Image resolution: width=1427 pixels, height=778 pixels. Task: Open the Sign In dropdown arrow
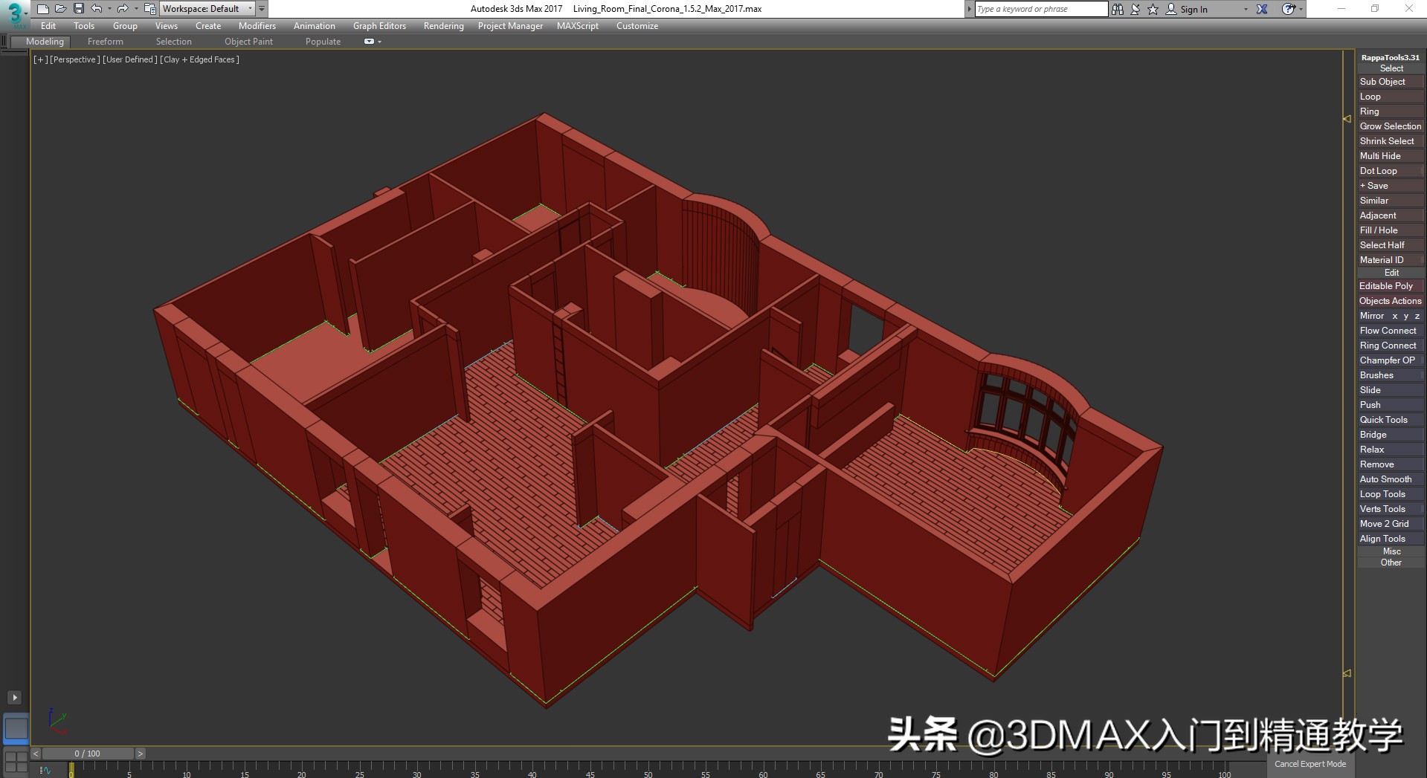point(1246,9)
